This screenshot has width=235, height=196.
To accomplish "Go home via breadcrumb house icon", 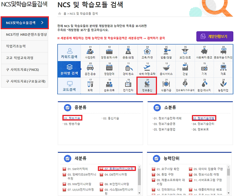I will tap(60, 14).
